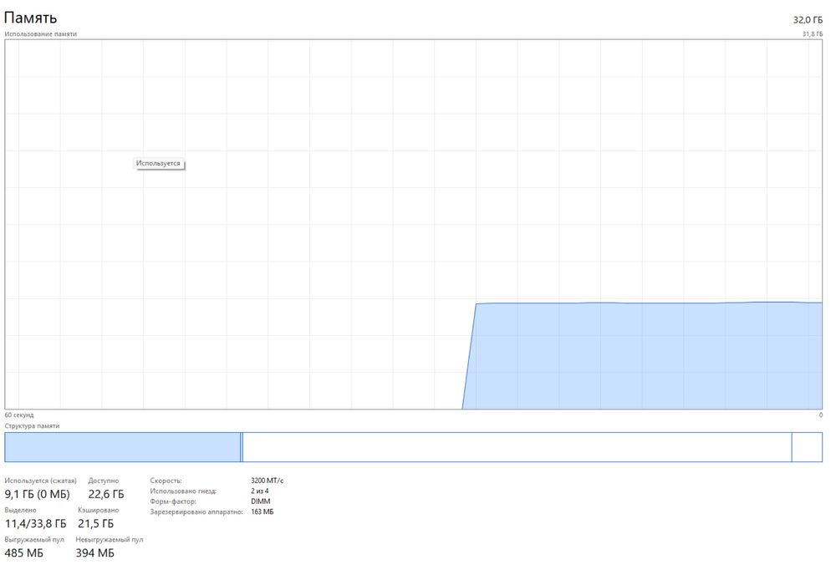Click the Скорость label
836x565 pixels.
point(166,481)
